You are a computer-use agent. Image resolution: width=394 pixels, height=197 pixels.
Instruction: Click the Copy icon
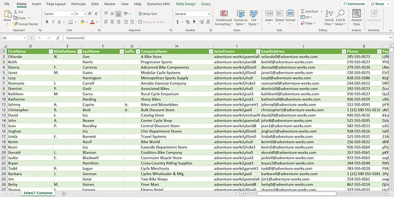[x=16, y=18]
